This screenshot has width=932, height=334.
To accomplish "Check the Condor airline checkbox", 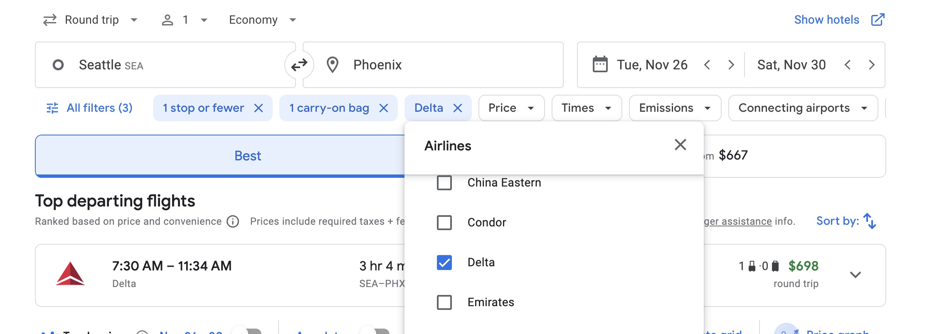I will point(444,223).
